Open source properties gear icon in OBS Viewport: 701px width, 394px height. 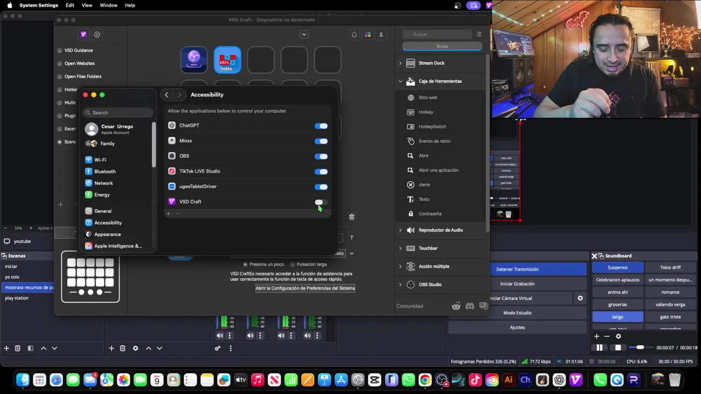click(x=135, y=348)
